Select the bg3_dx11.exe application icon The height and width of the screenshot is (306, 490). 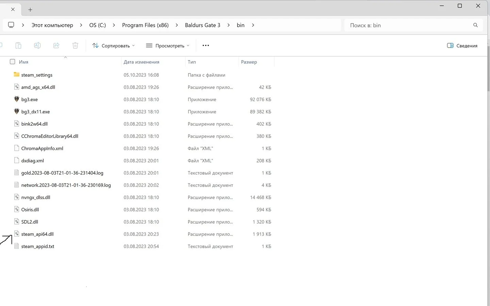click(17, 111)
